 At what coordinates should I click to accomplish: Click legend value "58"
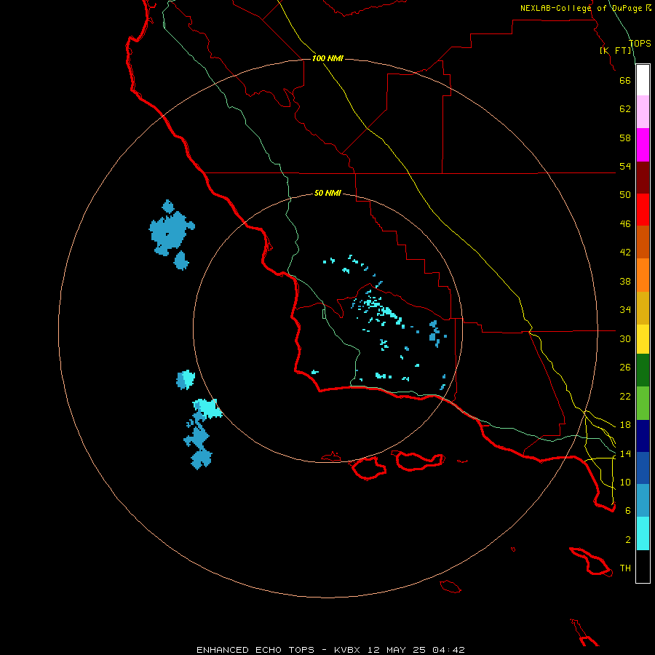(625, 138)
